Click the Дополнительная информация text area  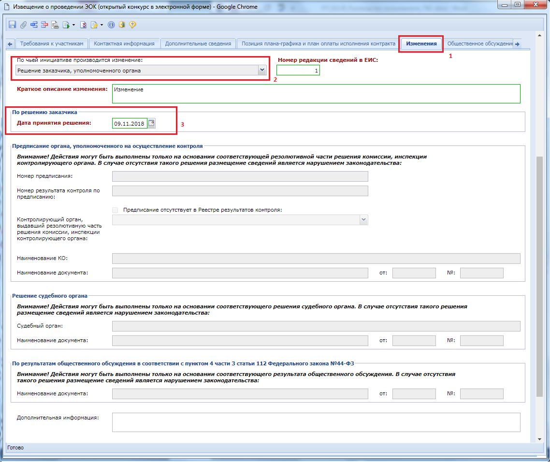pos(316,422)
